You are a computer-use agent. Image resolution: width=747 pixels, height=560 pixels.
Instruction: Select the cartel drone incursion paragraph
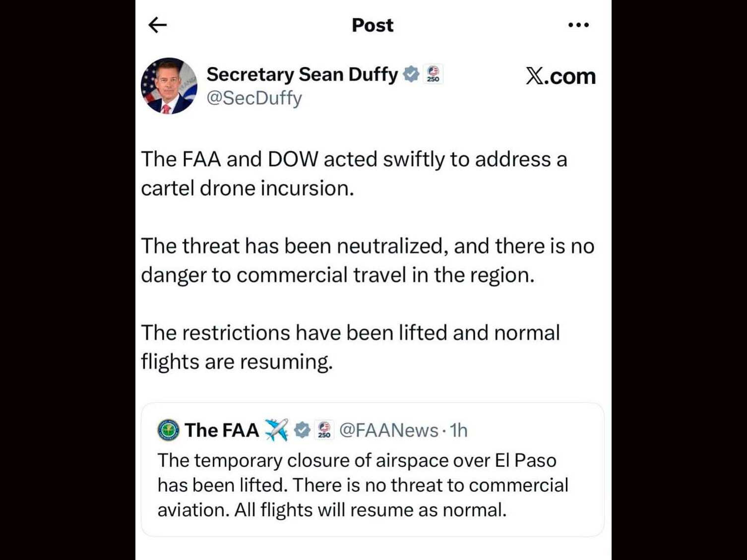coord(354,174)
